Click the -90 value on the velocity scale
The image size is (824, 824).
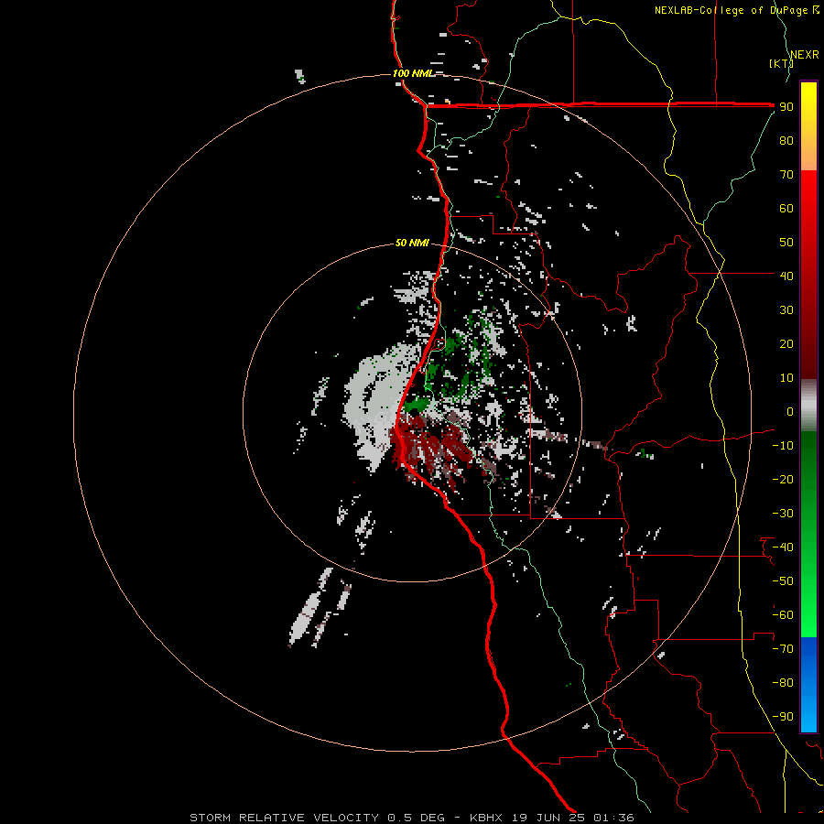click(x=783, y=717)
